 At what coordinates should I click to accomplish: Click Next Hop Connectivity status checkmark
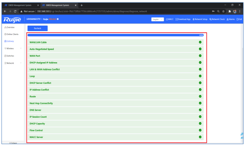click(200, 103)
